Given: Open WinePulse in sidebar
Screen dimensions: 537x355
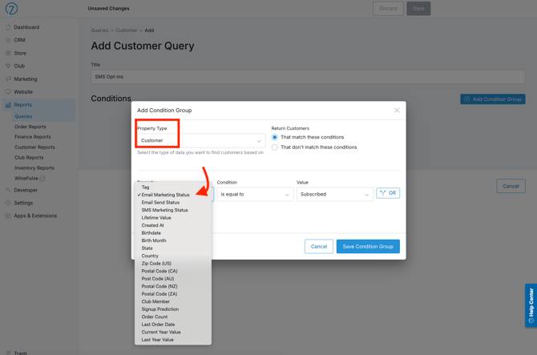Looking at the screenshot, I should point(26,179).
